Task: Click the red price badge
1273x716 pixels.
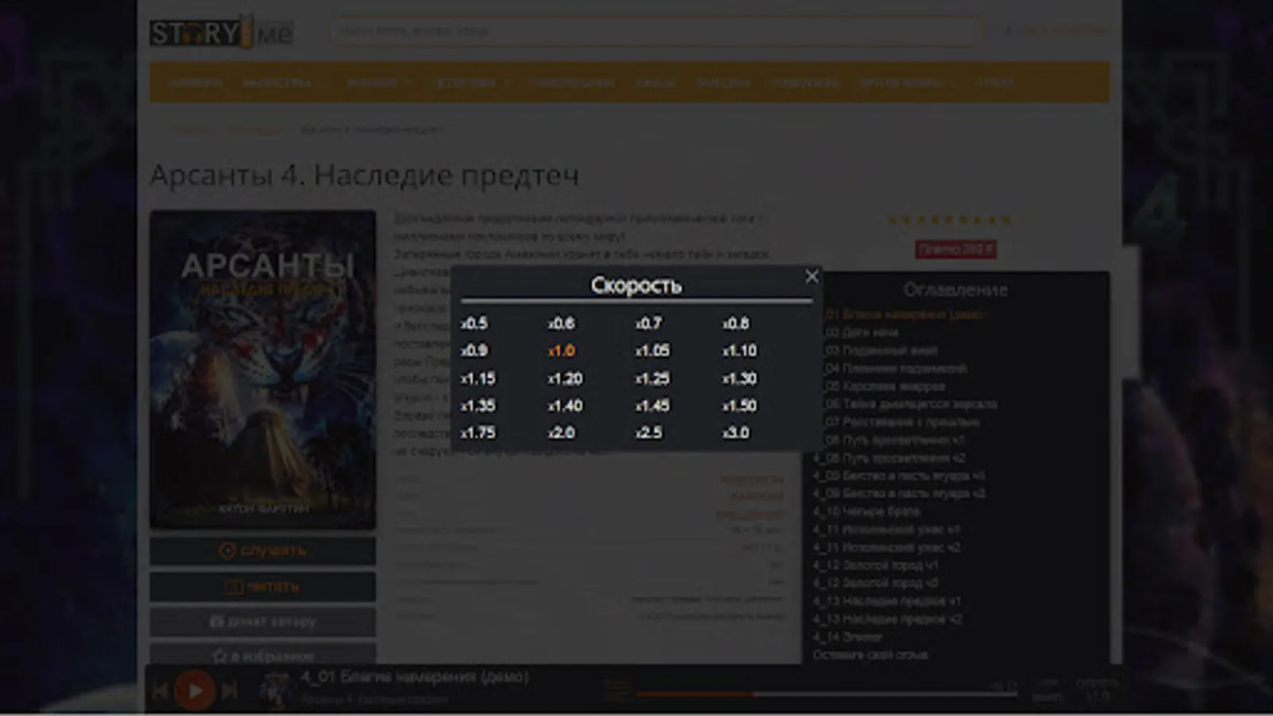Action: pyautogui.click(x=956, y=250)
